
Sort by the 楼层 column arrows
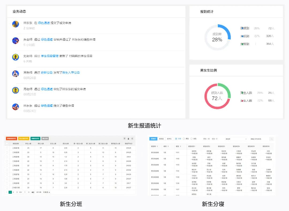[x=168, y=146]
